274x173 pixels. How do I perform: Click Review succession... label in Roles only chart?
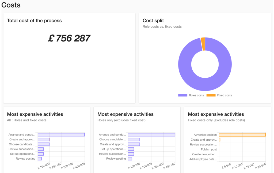tap(112, 154)
